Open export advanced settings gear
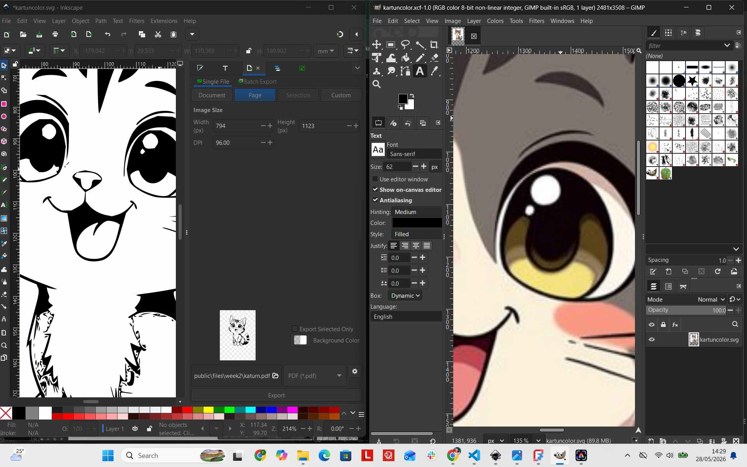This screenshot has width=747, height=467. (355, 371)
